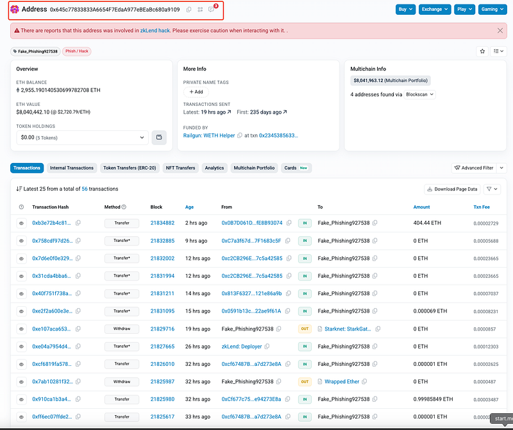Open the Blockscan dropdown
Viewport: 513px width, 430px height.
pyautogui.click(x=420, y=94)
